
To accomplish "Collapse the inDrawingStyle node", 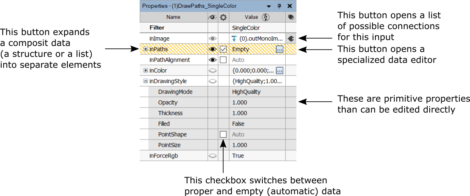I will click(146, 81).
